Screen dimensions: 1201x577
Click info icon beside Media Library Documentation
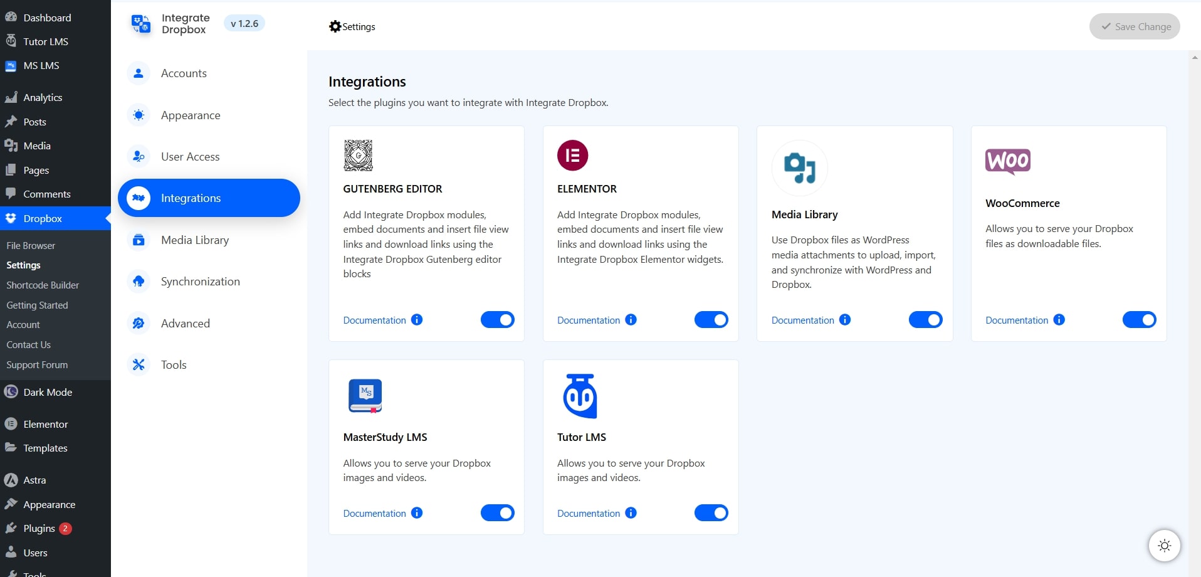click(x=845, y=320)
